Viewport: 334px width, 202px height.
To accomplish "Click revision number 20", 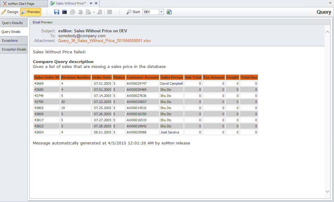I will pos(63,102).
